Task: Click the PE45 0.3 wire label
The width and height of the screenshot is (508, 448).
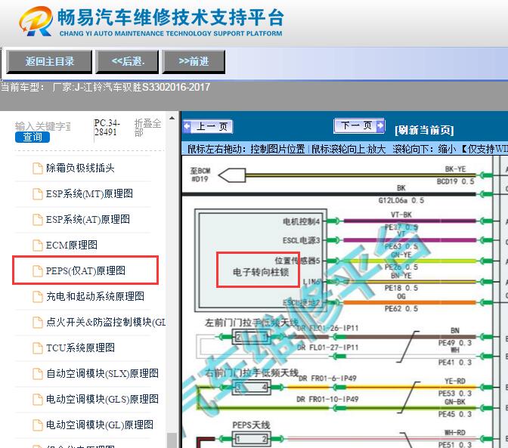Action: click(x=455, y=414)
